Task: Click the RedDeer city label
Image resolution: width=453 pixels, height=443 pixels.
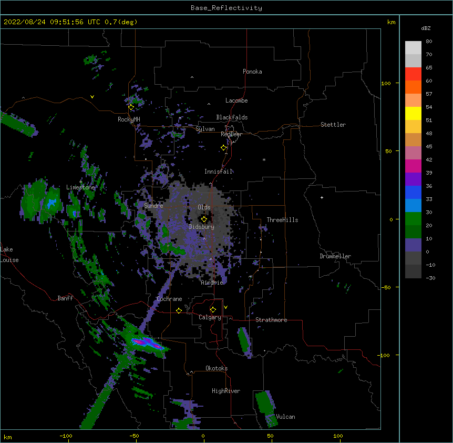Action: (231, 134)
